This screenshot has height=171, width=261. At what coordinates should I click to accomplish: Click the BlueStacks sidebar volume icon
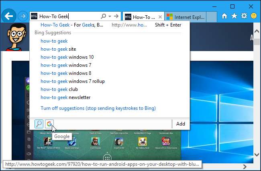coord(29,154)
